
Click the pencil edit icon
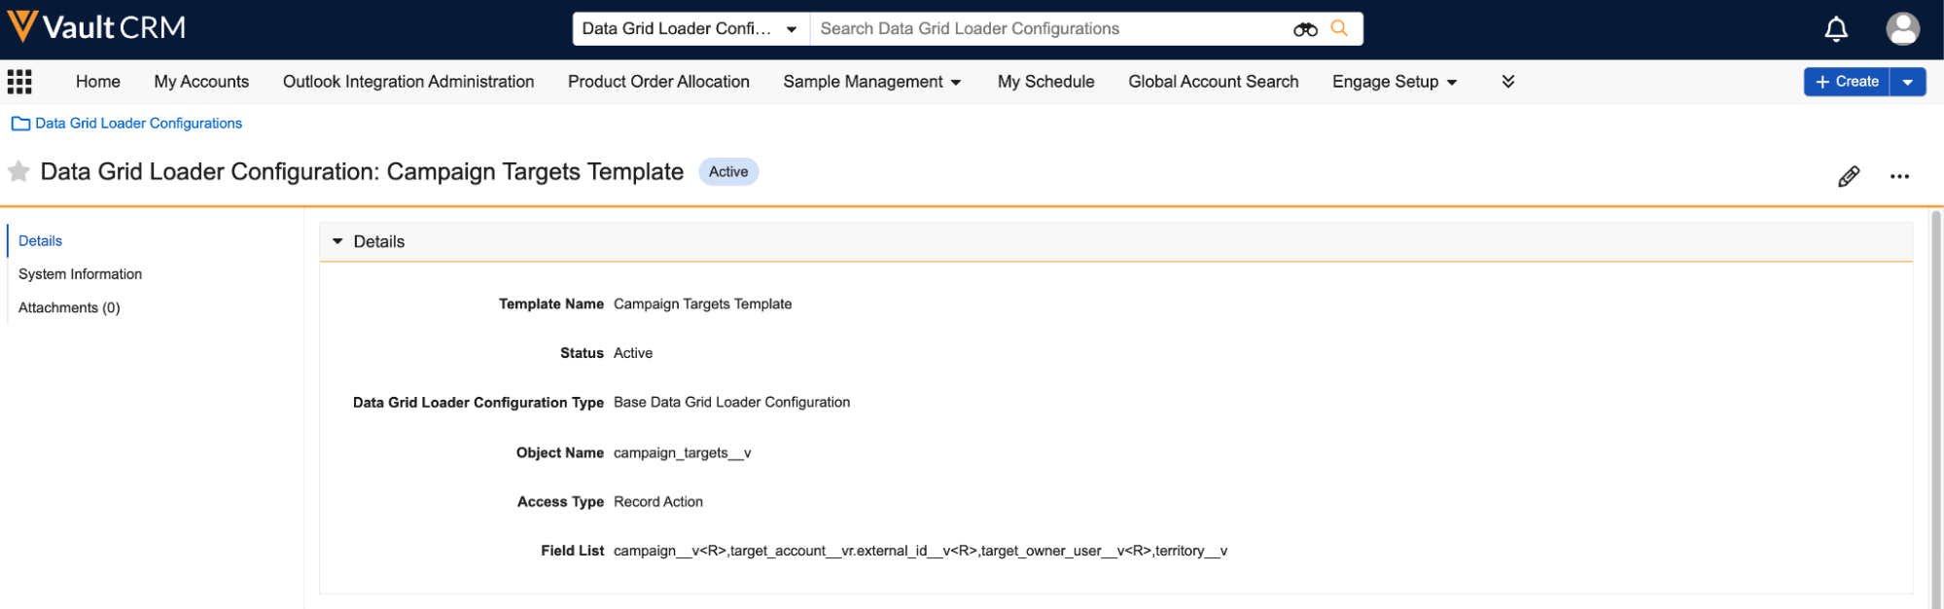click(x=1848, y=176)
